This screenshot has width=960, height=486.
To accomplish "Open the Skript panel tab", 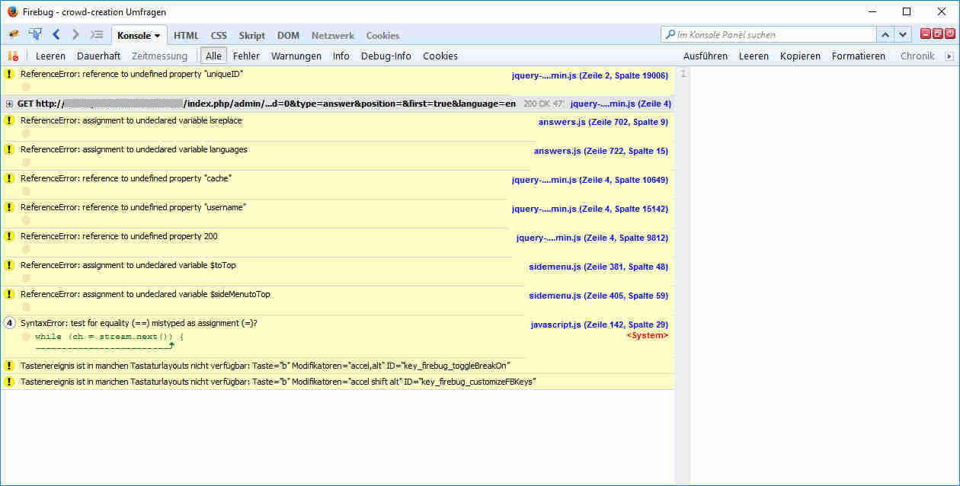I will coord(251,36).
